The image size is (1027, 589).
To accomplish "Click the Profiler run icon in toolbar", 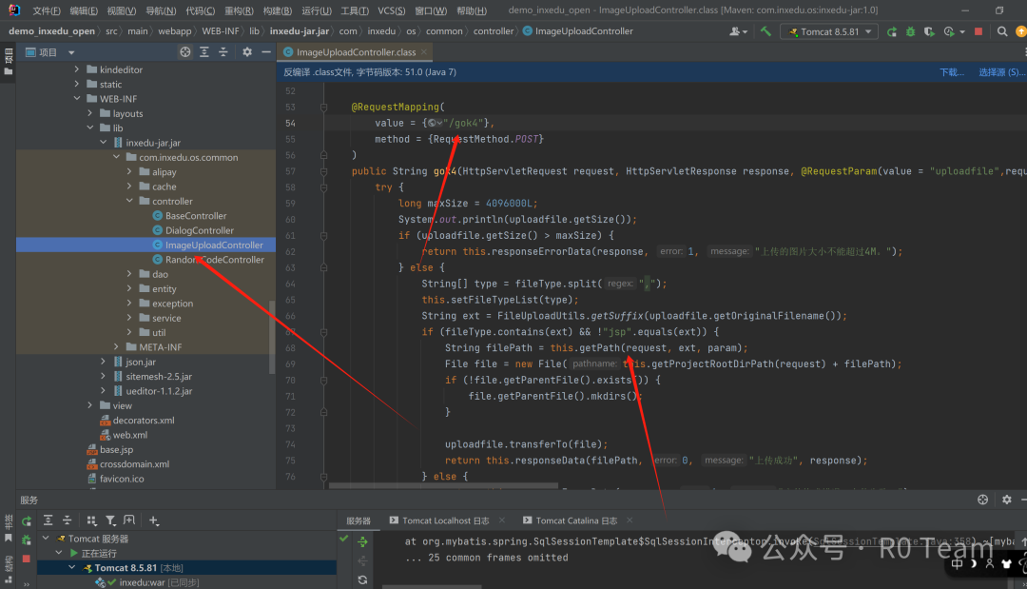I will tap(948, 31).
